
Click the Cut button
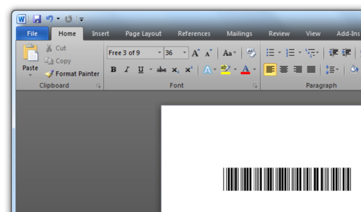click(56, 48)
